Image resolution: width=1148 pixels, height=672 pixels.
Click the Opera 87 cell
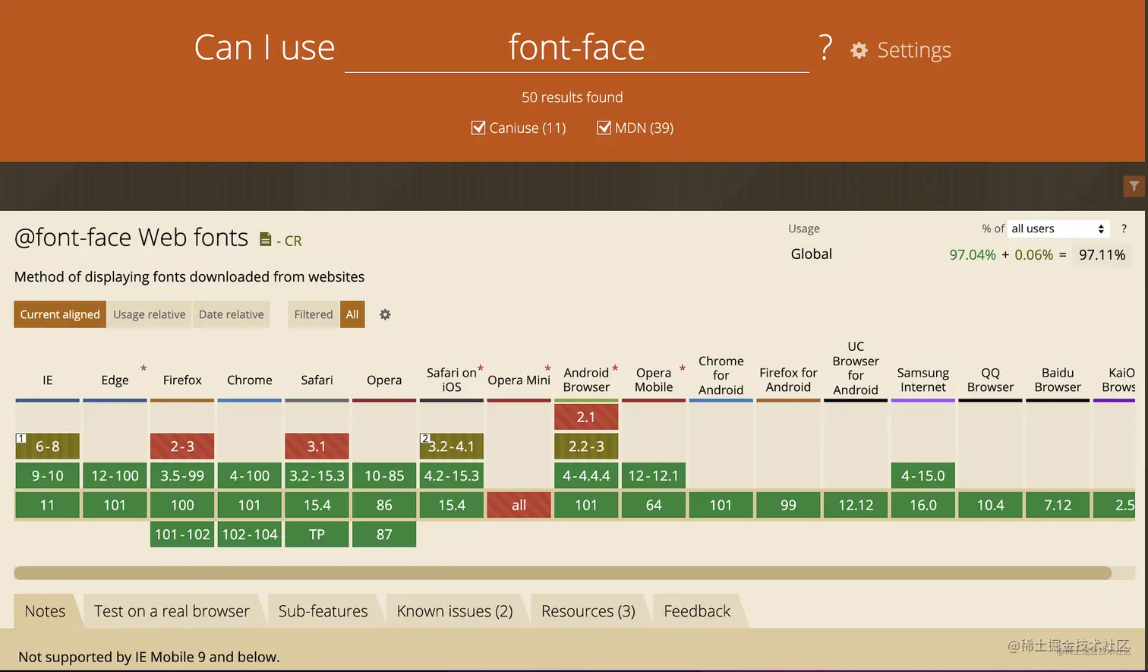[384, 535]
